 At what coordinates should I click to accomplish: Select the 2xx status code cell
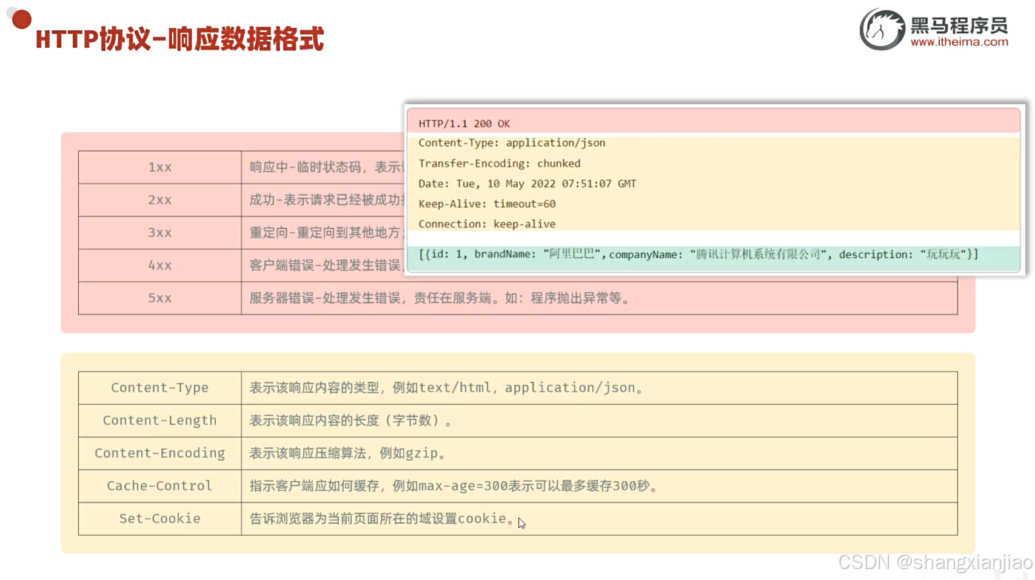[160, 200]
